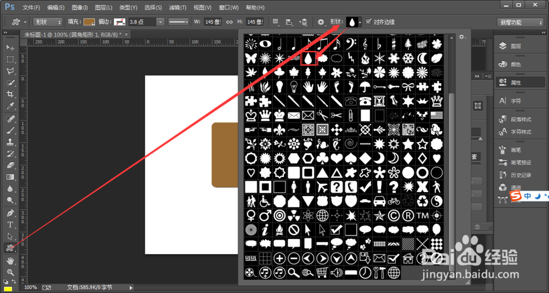Pick the raindrop shape in shape picker
The width and height of the screenshot is (549, 293).
tap(309, 58)
